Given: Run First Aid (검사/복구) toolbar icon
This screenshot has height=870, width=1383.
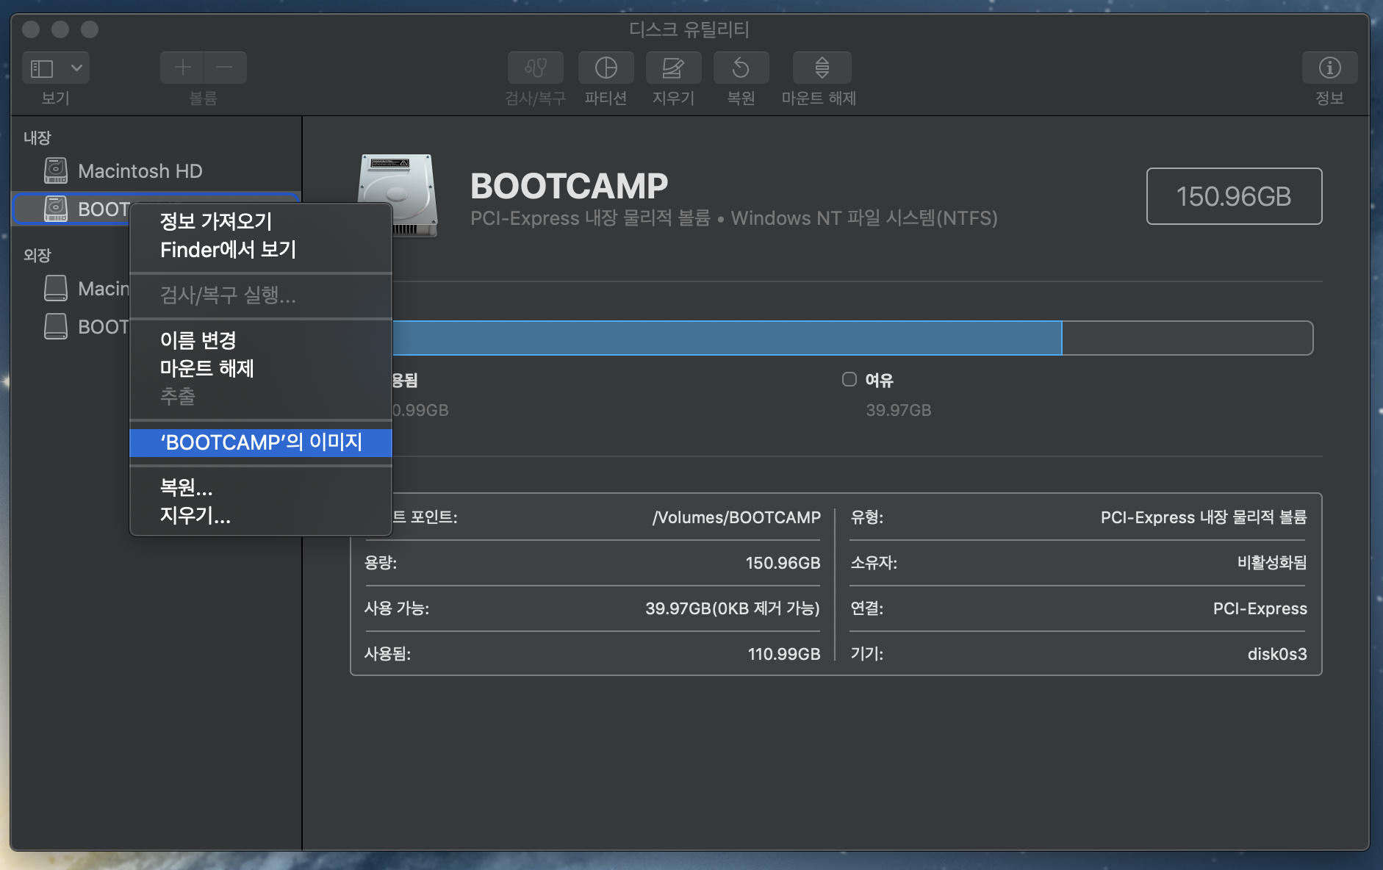Looking at the screenshot, I should [x=536, y=68].
